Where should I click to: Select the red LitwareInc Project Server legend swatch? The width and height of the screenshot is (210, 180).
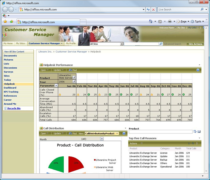[x=95, y=160]
